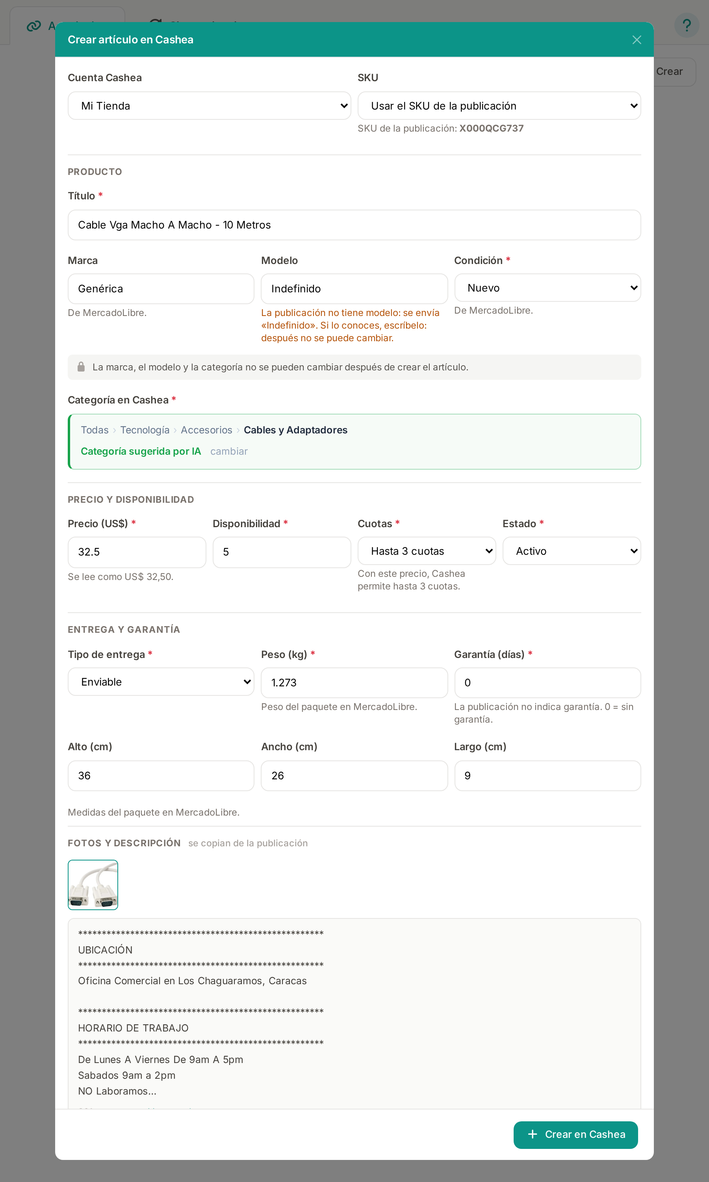
Task: Open the SKU selection dropdown
Action: pos(499,106)
